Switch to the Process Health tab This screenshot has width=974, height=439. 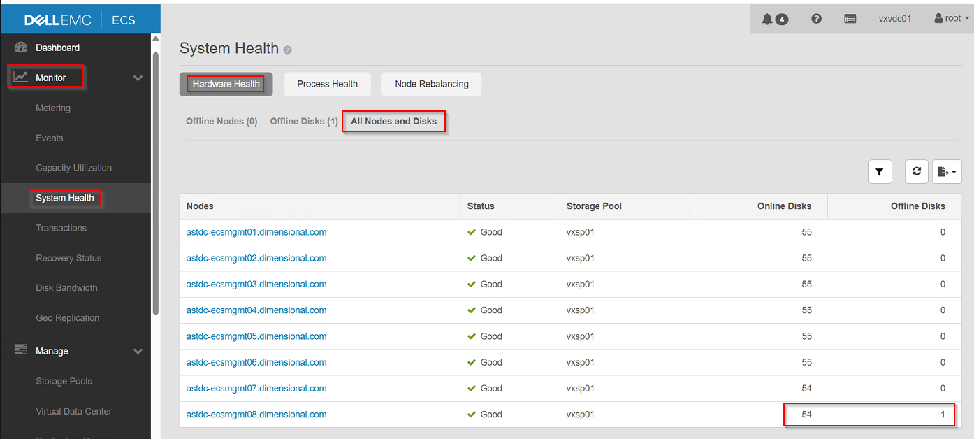[327, 84]
